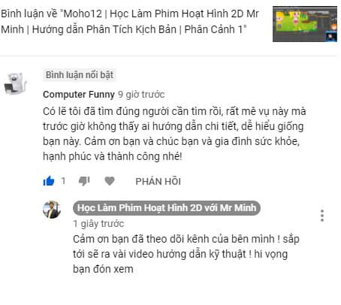The width and height of the screenshot is (341, 305).
Task: Dislike the comment with thumbs down icon
Action: coord(84,181)
